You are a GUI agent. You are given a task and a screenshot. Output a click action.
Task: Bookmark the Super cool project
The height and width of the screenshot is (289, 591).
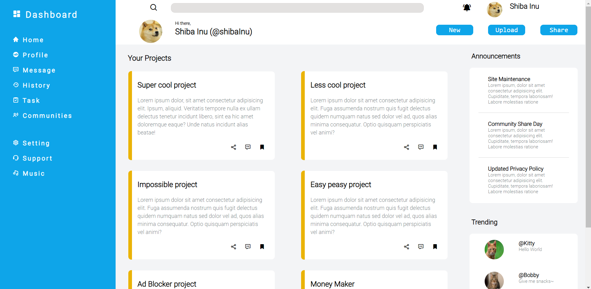pos(262,147)
